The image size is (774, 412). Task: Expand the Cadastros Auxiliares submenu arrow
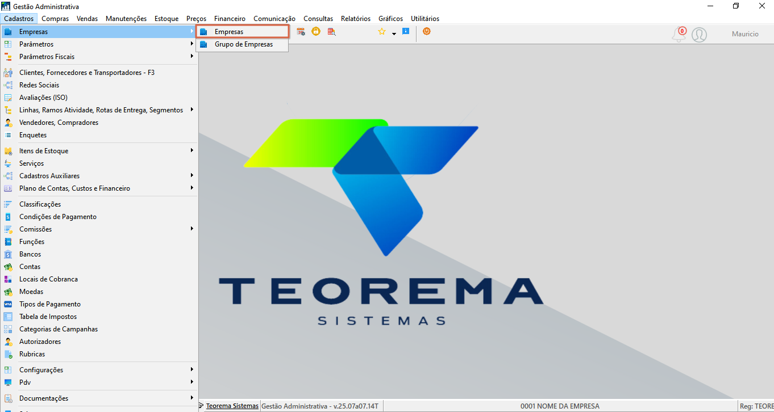tap(193, 175)
